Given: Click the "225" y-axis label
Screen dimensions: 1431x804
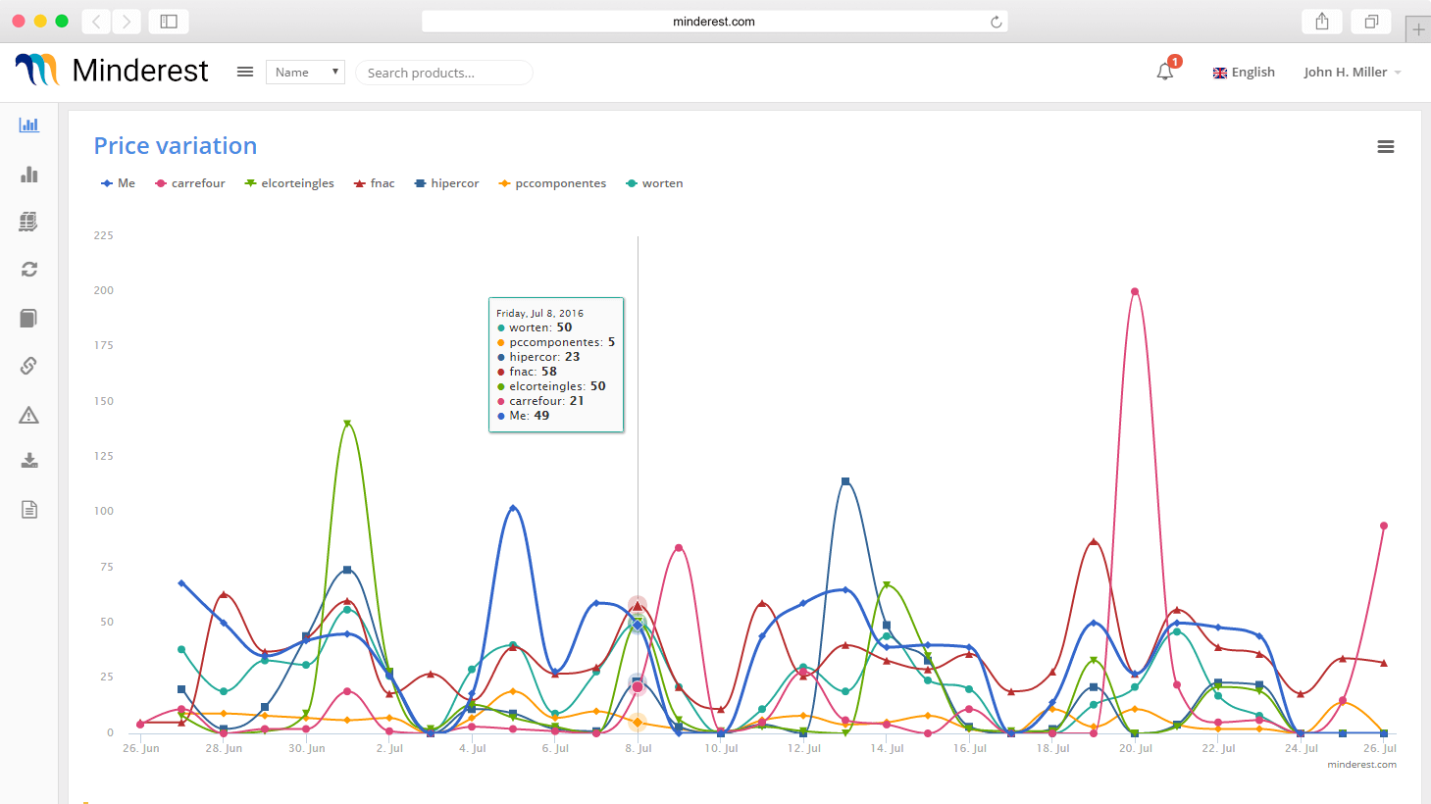Looking at the screenshot, I should [x=103, y=235].
